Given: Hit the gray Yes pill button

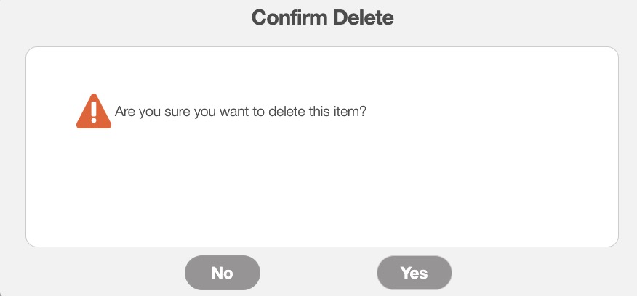Looking at the screenshot, I should pyautogui.click(x=414, y=273).
